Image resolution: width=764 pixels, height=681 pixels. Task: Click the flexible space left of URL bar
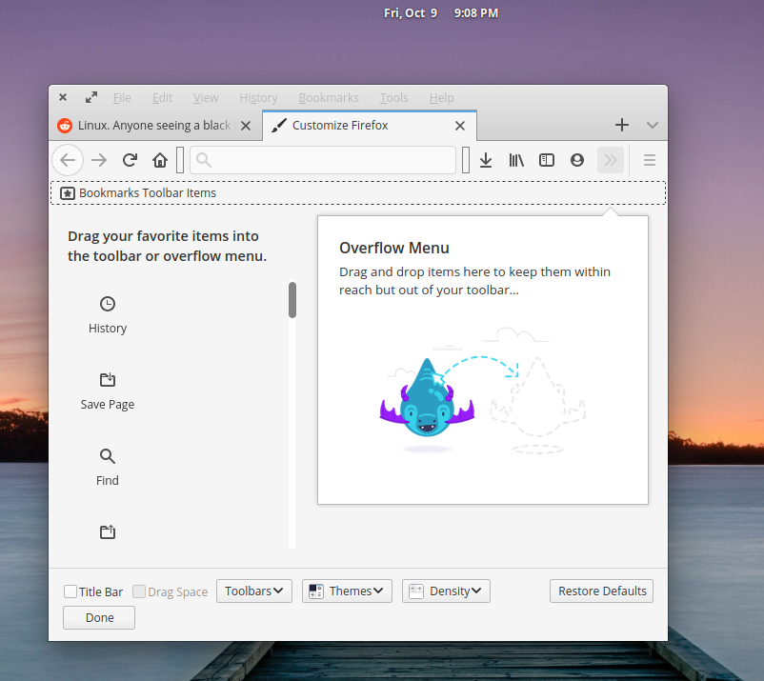click(180, 160)
